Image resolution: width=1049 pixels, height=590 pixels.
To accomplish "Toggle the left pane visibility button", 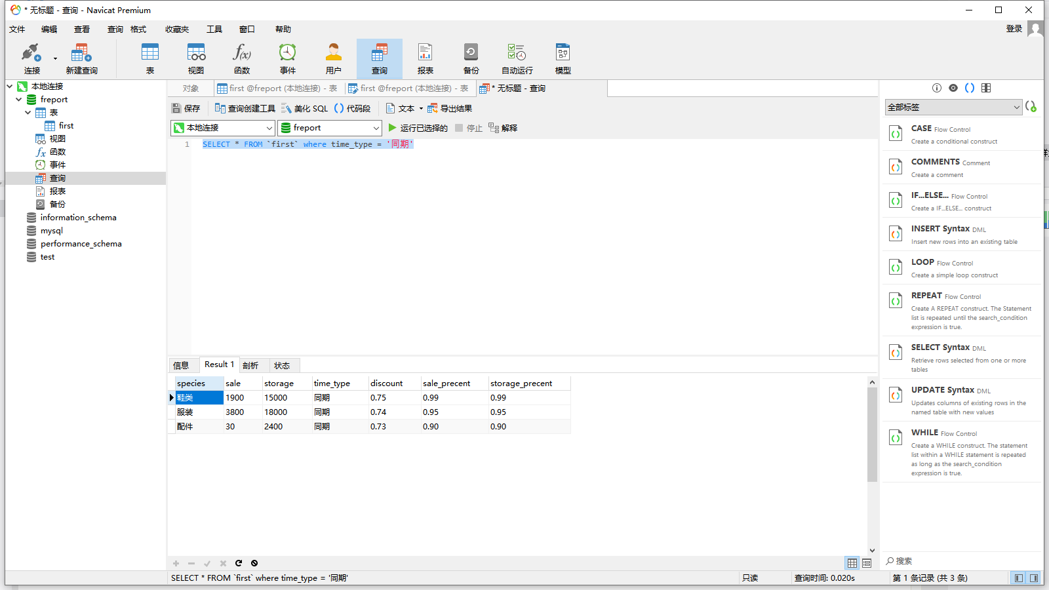I will (x=1018, y=578).
